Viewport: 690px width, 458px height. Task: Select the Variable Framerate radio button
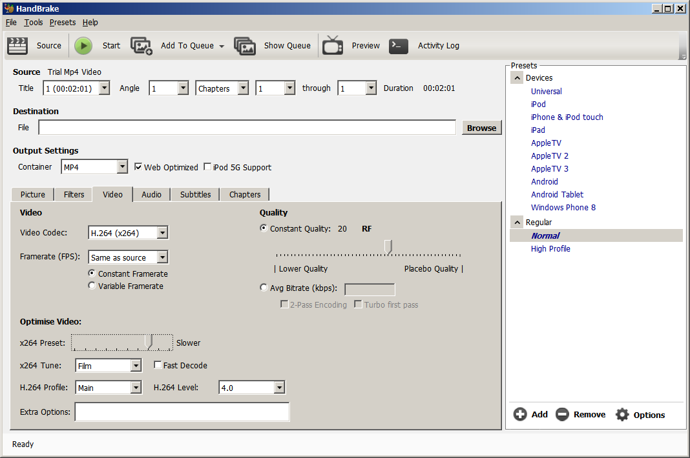click(x=92, y=286)
